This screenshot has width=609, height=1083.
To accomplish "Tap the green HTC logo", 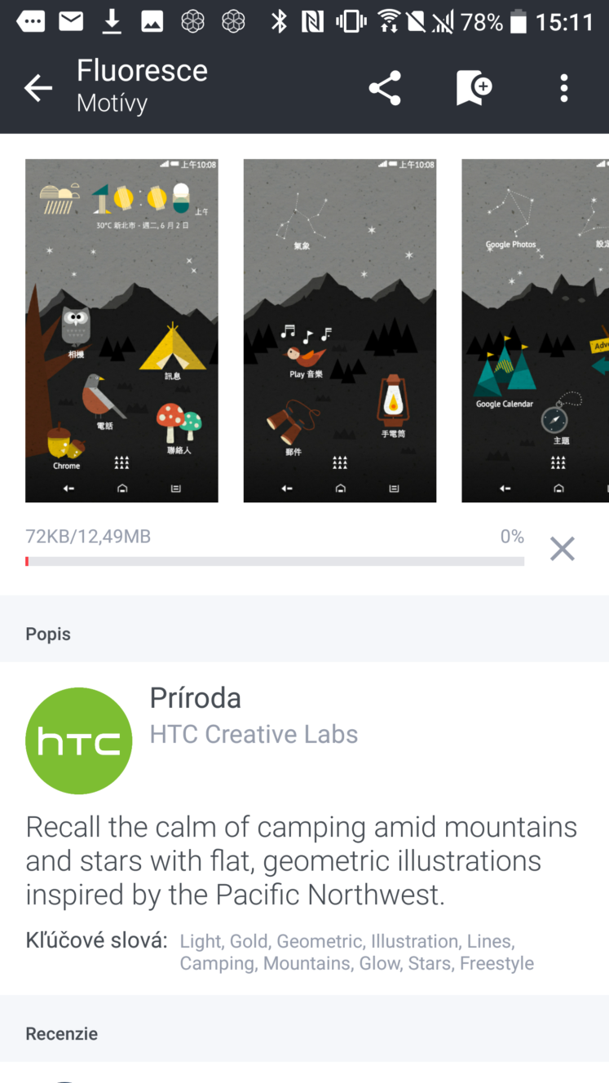I will (x=79, y=740).
